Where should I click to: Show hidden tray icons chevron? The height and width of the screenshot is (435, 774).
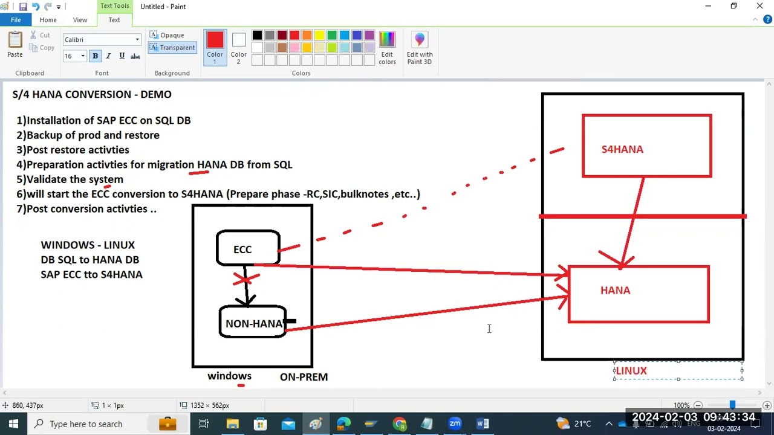(x=609, y=424)
